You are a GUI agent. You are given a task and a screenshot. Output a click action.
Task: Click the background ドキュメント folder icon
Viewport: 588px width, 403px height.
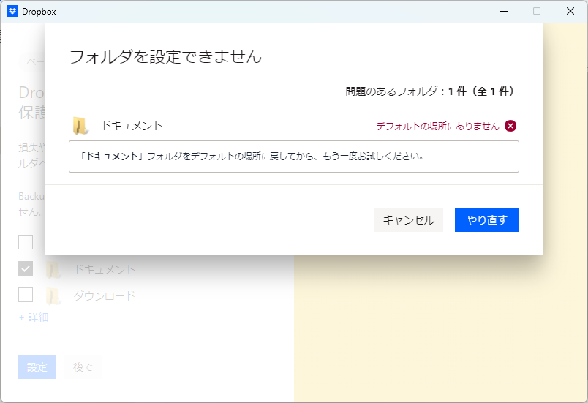tap(53, 270)
